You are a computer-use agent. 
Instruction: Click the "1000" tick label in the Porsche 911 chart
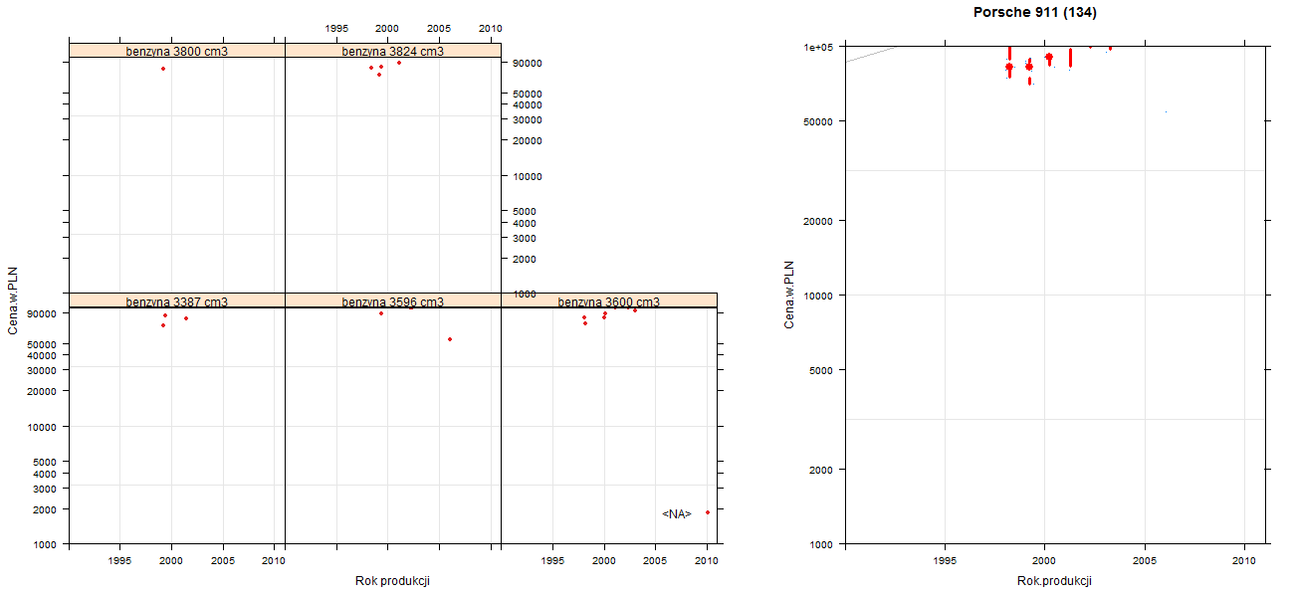click(x=823, y=544)
